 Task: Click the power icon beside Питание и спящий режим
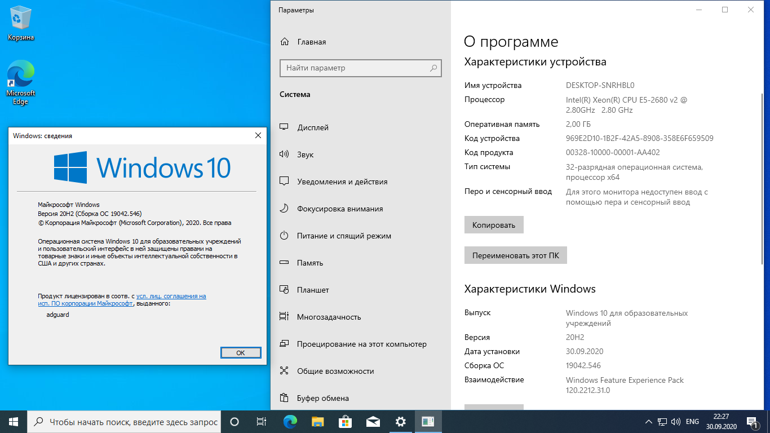pyautogui.click(x=285, y=236)
